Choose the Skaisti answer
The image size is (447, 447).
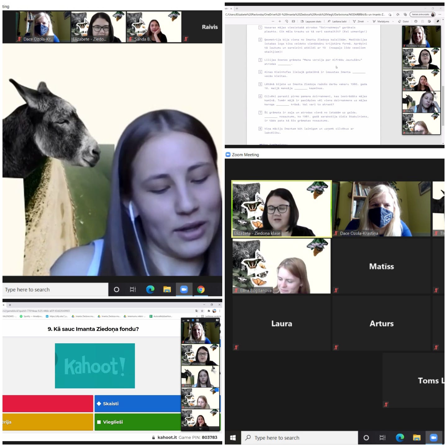pos(138,404)
